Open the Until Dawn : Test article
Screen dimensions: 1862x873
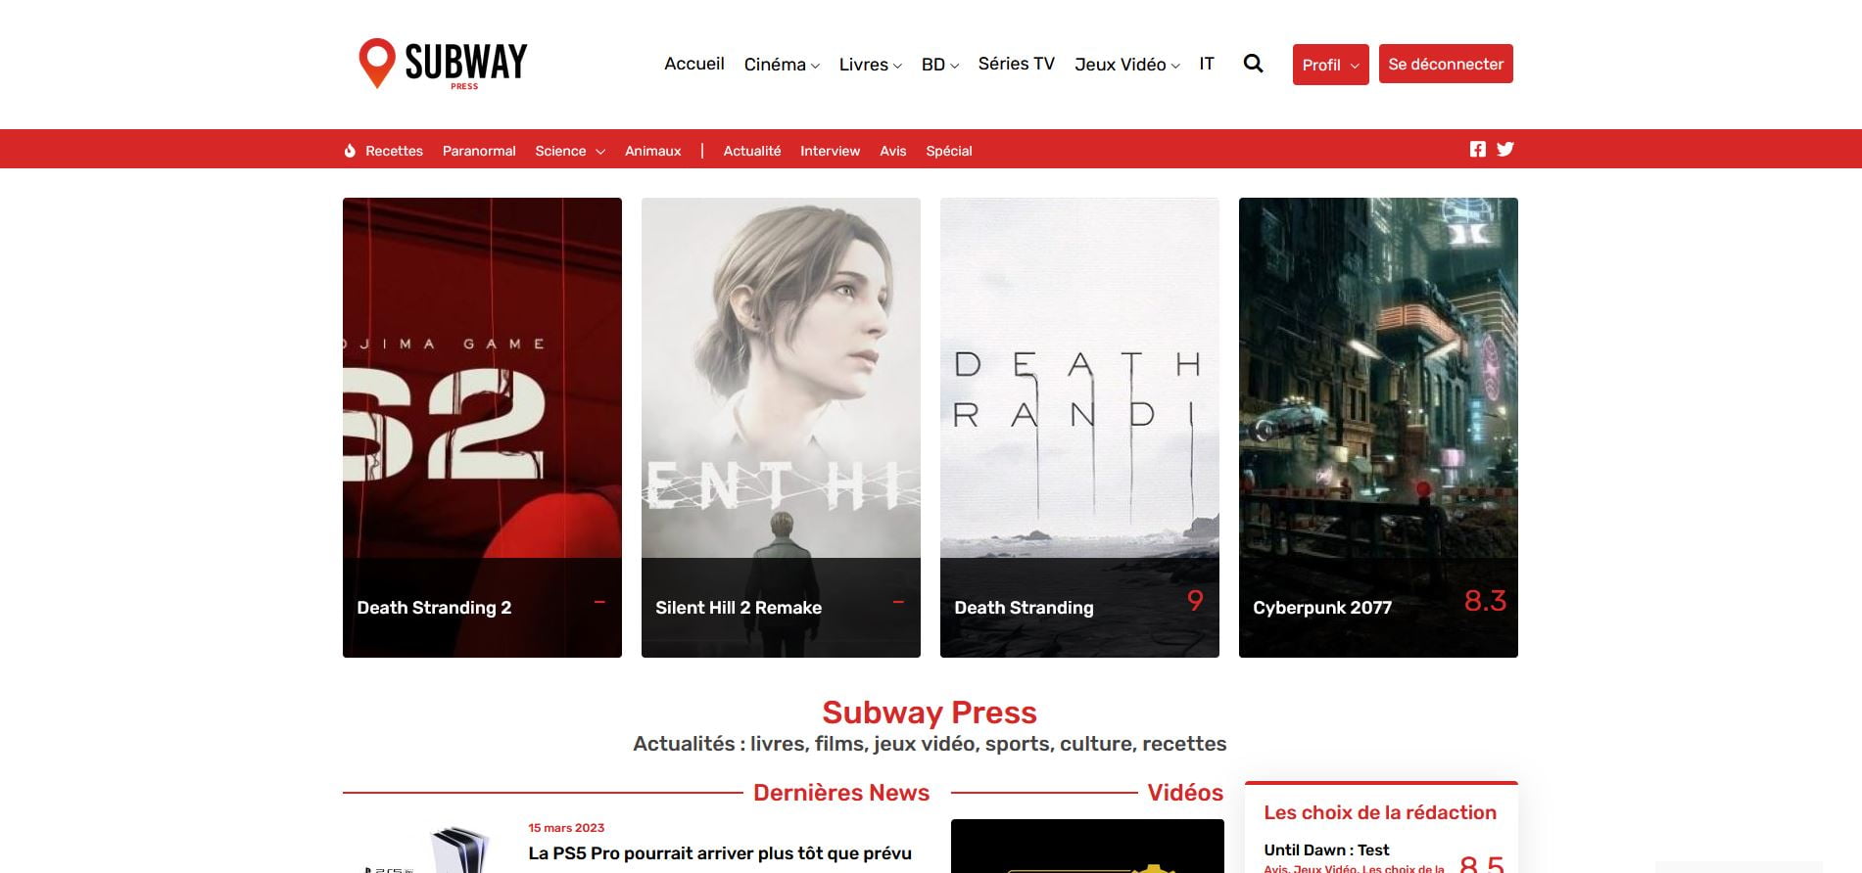1326,850
